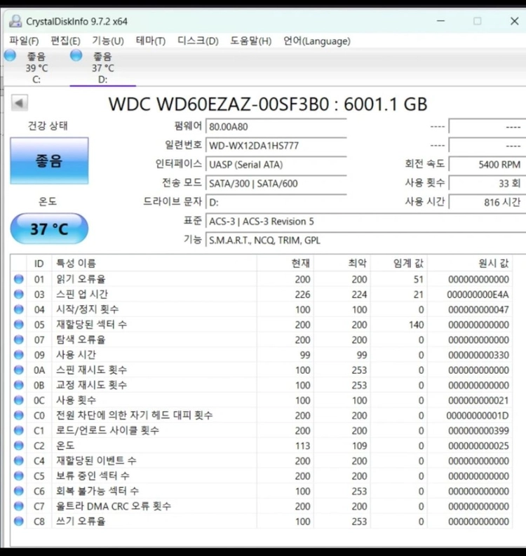Image resolution: width=526 pixels, height=556 pixels.
Task: Click the power on count value 33 회
Action: 487,183
